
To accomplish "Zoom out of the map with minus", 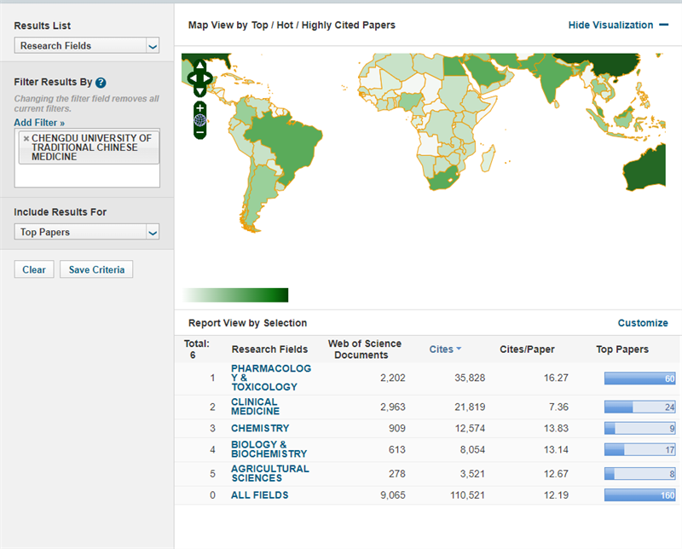I will coord(199,132).
